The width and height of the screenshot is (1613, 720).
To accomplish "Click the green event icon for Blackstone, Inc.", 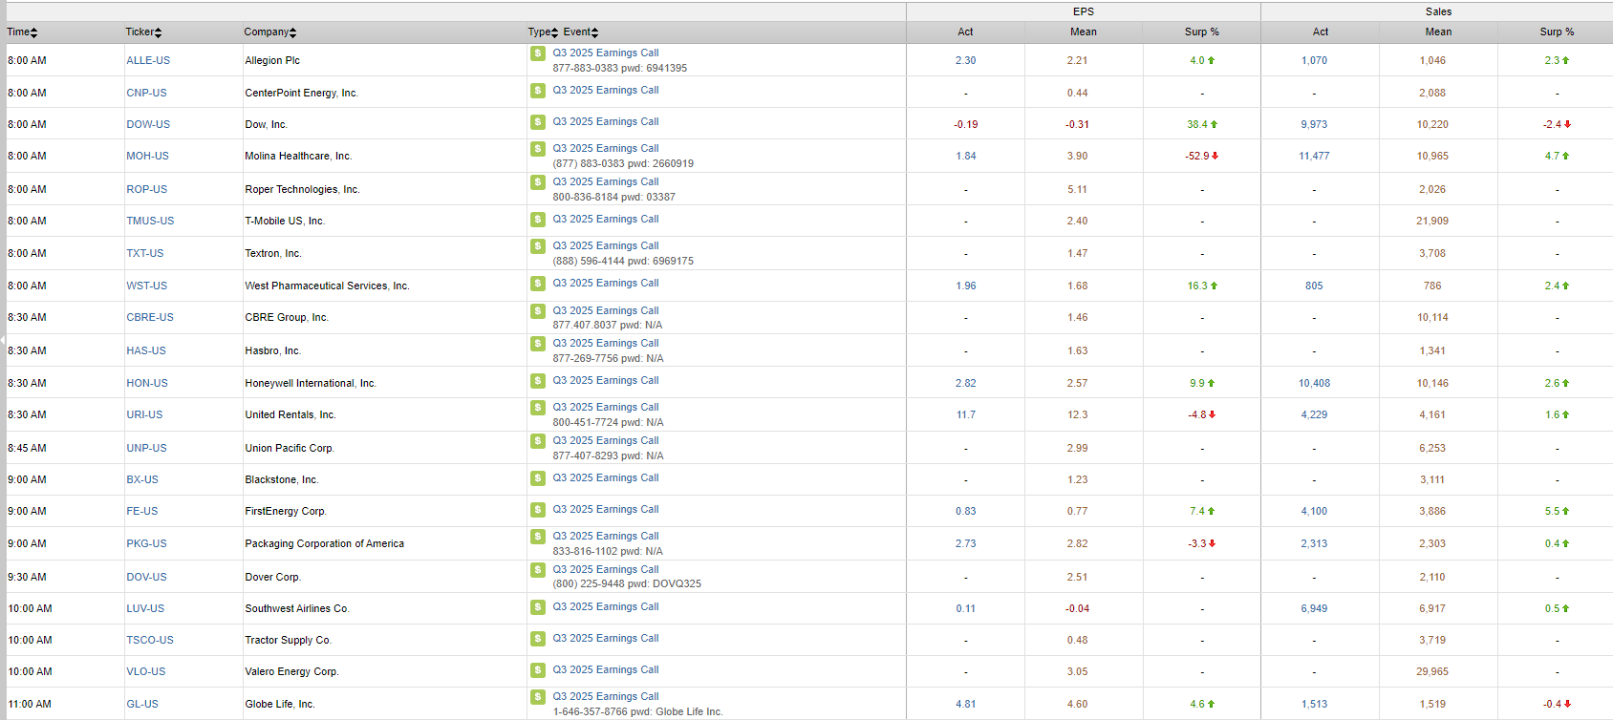I will [538, 478].
